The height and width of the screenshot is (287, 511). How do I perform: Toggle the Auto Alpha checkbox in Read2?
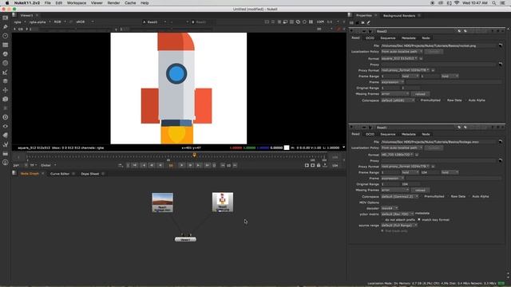(x=466, y=100)
